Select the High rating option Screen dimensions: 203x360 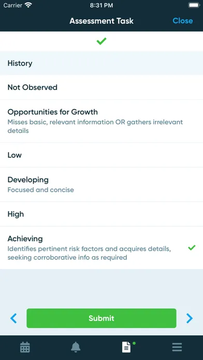point(102,214)
